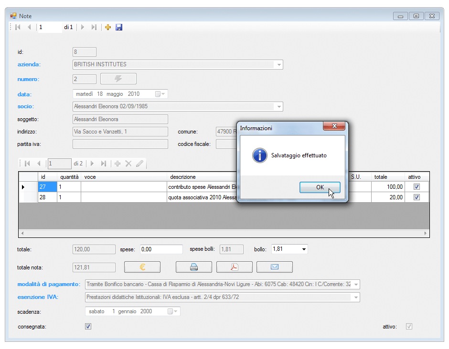Move to last row in grid navigator
This screenshot has width=449, height=349.
104,164
